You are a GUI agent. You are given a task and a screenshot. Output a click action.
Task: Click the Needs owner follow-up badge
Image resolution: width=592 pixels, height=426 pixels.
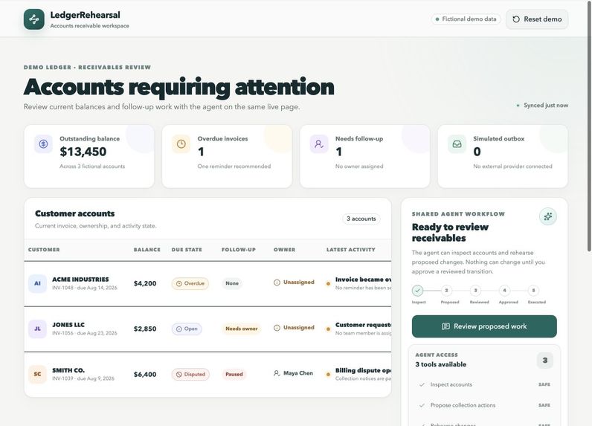[x=242, y=329]
